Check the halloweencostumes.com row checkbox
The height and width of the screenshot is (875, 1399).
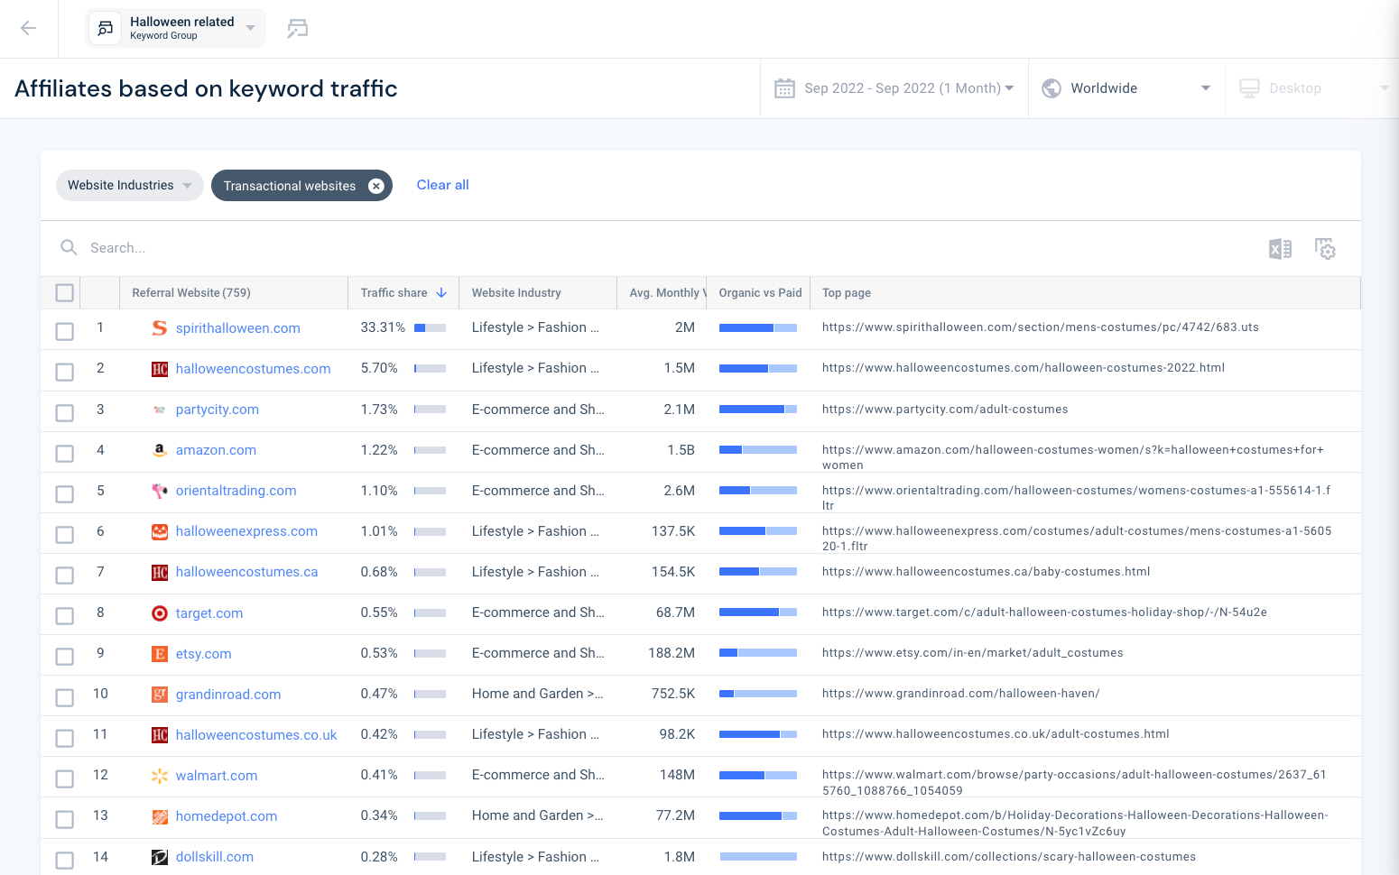point(64,372)
